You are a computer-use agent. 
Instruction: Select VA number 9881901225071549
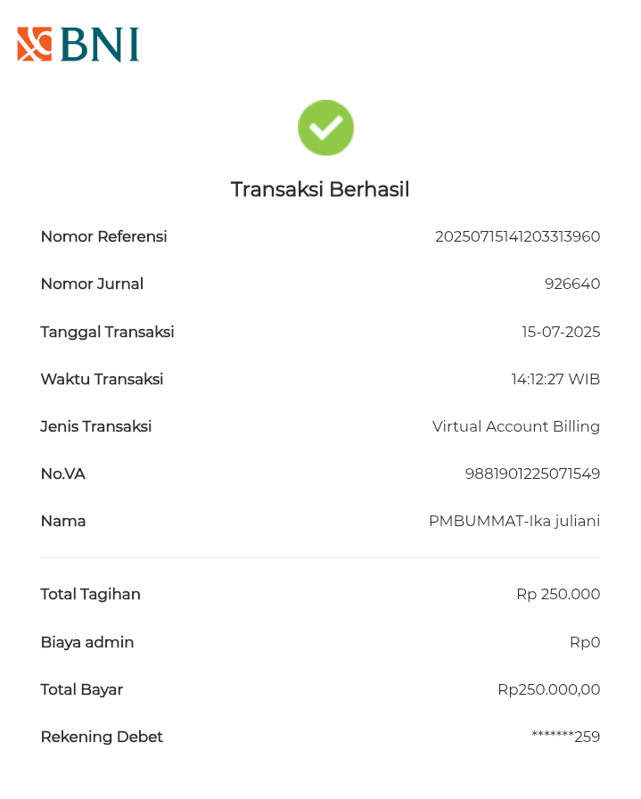pos(532,474)
